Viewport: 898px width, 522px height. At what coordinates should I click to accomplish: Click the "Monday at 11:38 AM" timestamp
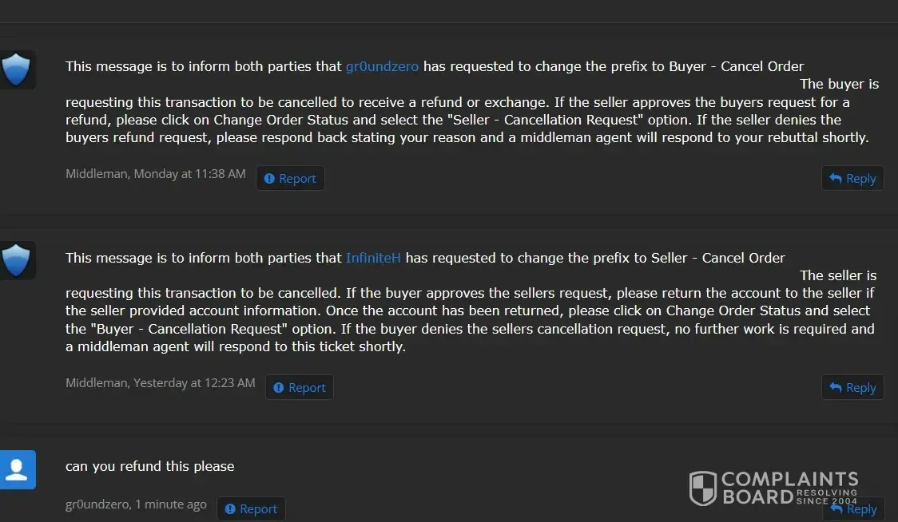coord(189,174)
